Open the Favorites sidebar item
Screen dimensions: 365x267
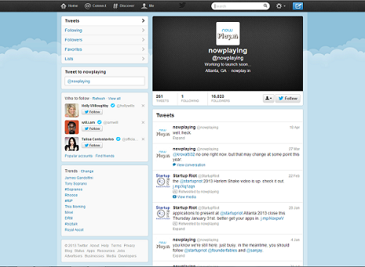(x=104, y=50)
